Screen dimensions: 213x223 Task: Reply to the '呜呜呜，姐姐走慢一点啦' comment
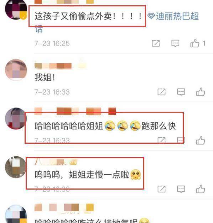(x=181, y=189)
